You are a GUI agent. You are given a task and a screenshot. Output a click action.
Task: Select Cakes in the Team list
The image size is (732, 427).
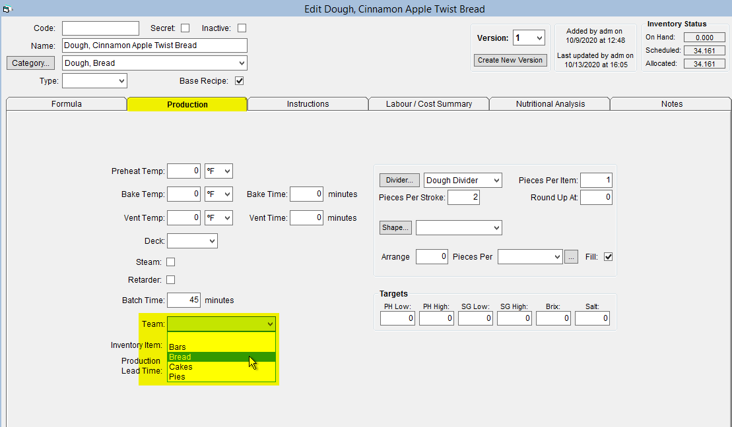221,367
